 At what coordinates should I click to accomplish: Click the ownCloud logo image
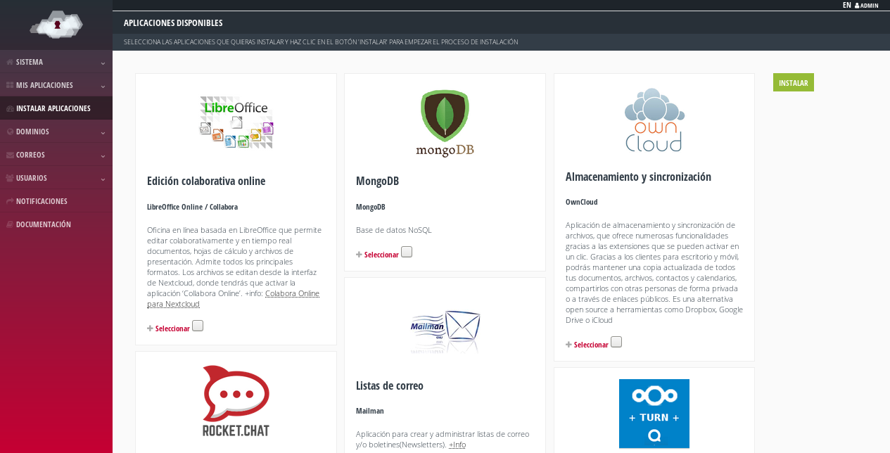[654, 120]
